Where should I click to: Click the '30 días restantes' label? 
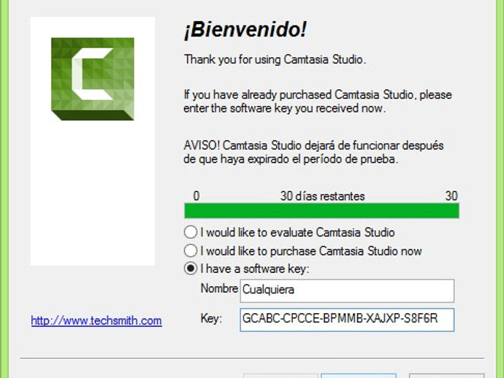tap(323, 196)
